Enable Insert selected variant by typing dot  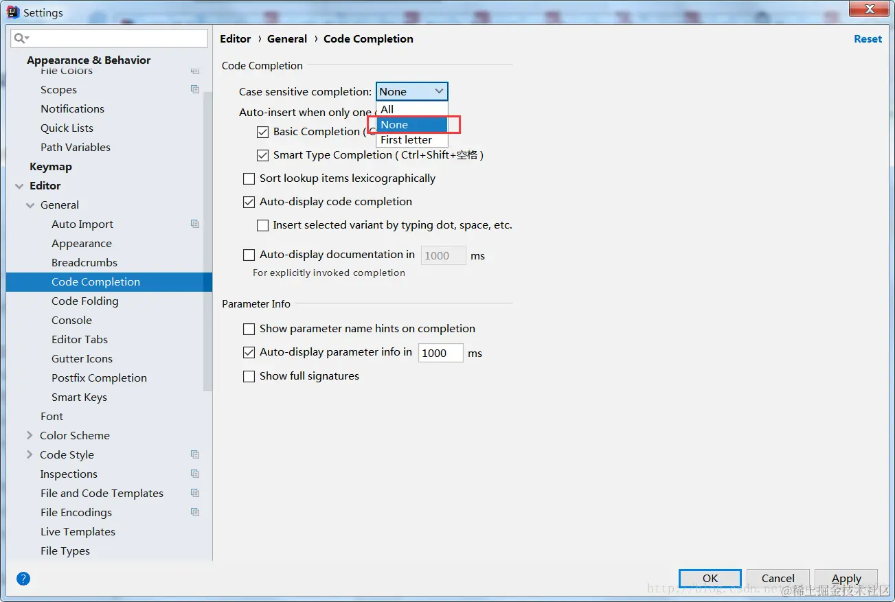click(x=262, y=225)
